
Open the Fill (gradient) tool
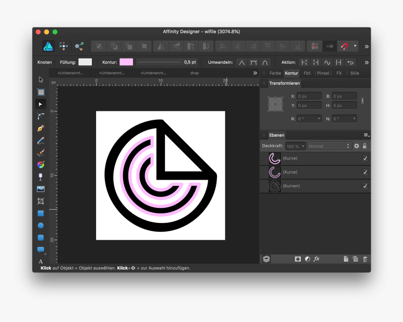[x=40, y=176]
